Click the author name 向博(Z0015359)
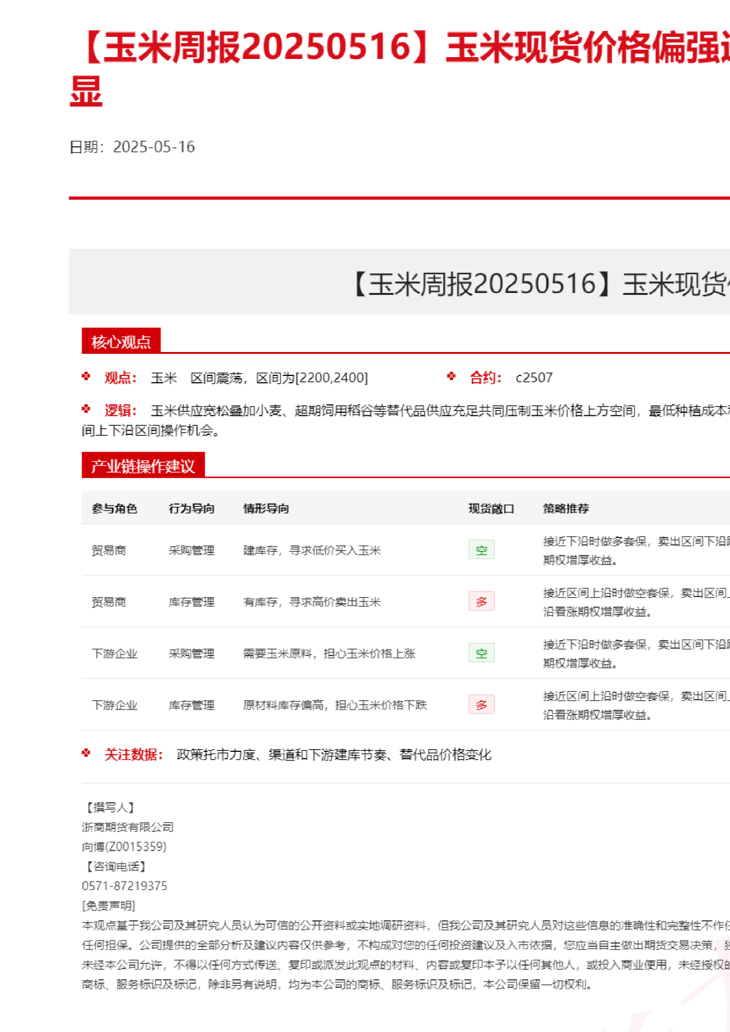 [124, 846]
